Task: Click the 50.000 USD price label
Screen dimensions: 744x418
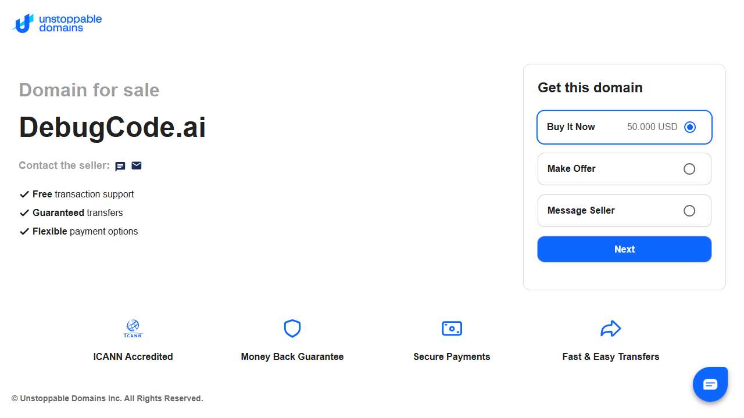Action: pyautogui.click(x=652, y=127)
